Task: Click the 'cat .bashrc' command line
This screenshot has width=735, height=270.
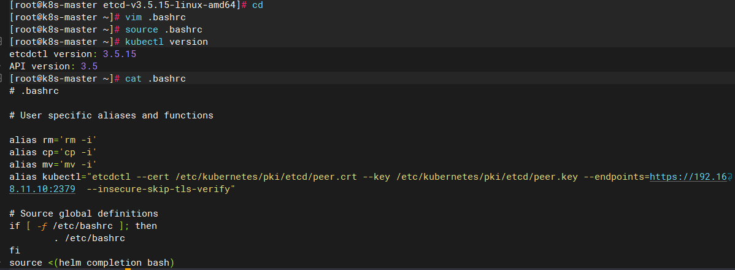Action: [98, 79]
